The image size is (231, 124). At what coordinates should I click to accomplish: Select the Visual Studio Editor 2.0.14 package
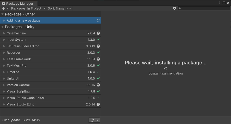(x=51, y=104)
